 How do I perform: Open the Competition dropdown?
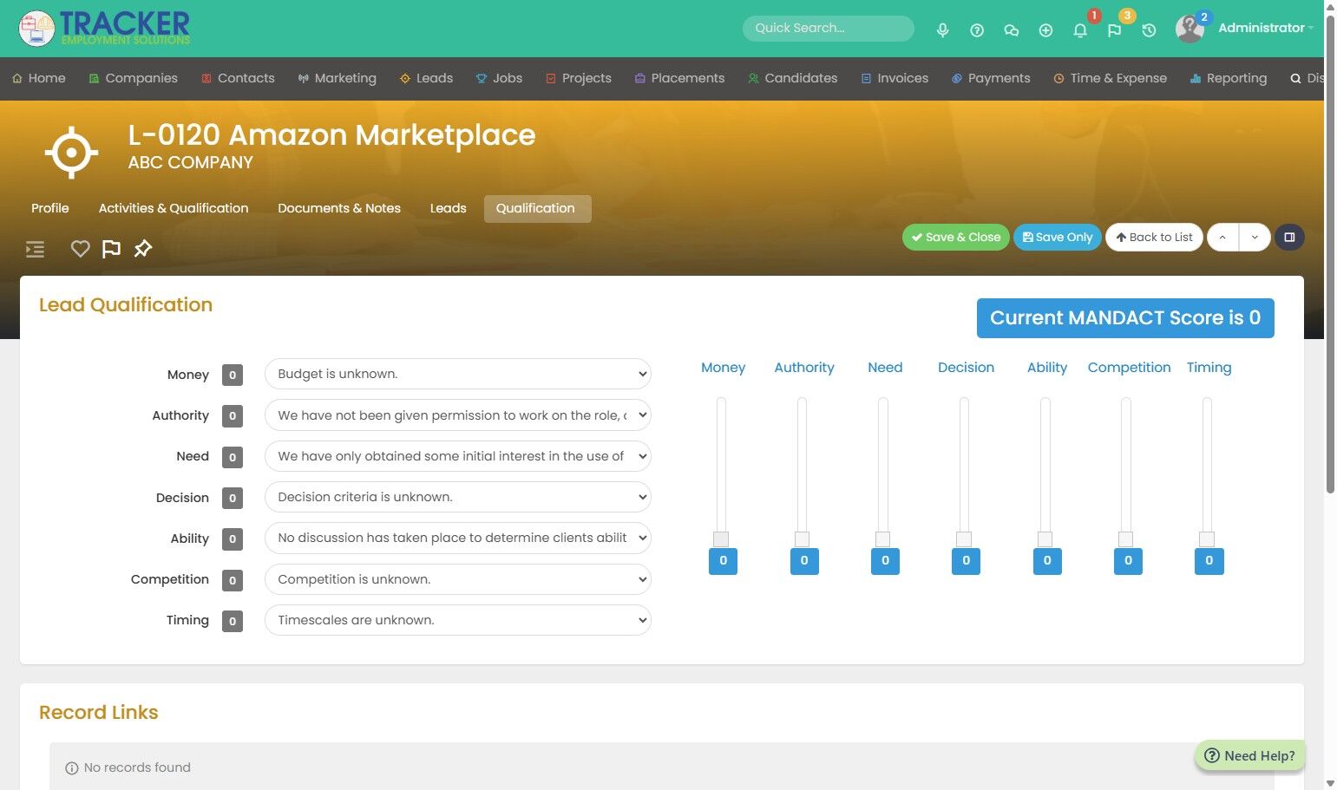pyautogui.click(x=457, y=579)
